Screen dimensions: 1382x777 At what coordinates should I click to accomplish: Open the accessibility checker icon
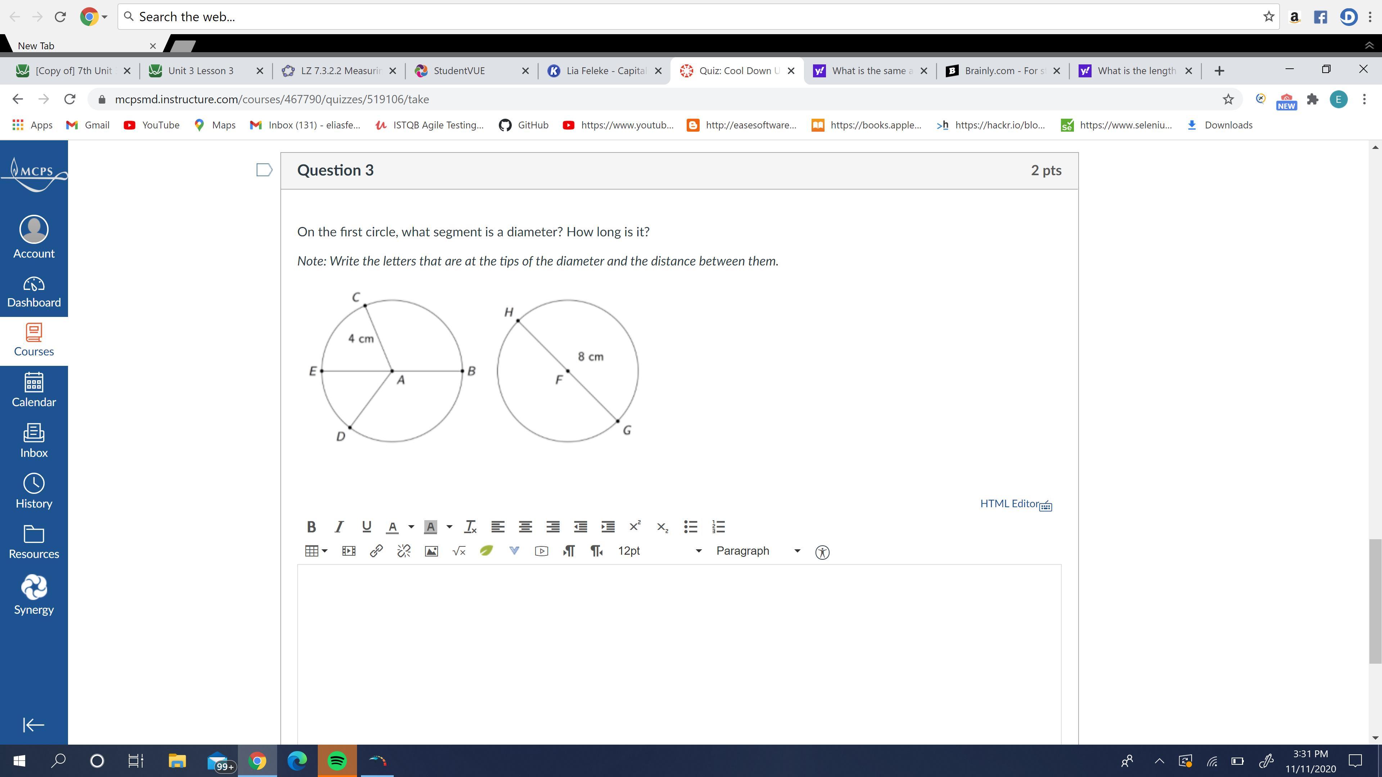click(822, 552)
